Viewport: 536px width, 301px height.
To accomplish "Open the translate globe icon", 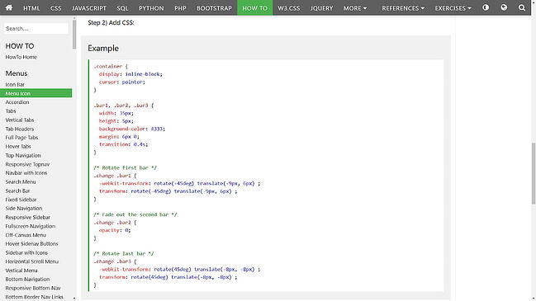I will (504, 7).
